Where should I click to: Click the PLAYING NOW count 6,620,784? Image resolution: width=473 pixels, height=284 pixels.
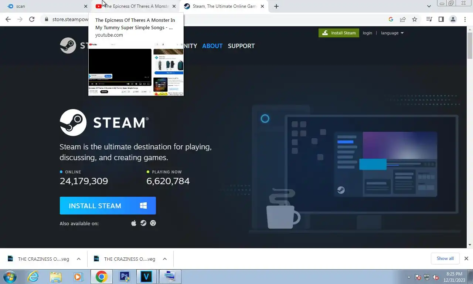click(168, 181)
